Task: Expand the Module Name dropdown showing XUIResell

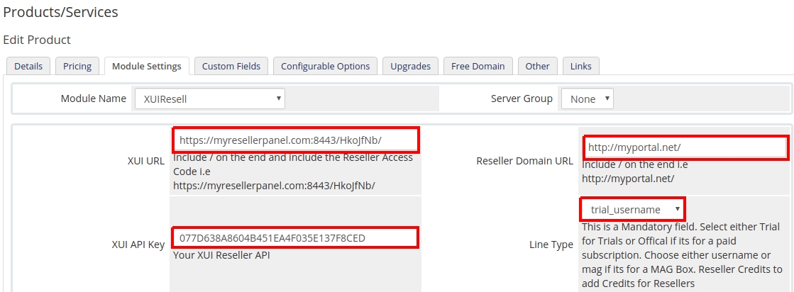Action: click(x=209, y=99)
